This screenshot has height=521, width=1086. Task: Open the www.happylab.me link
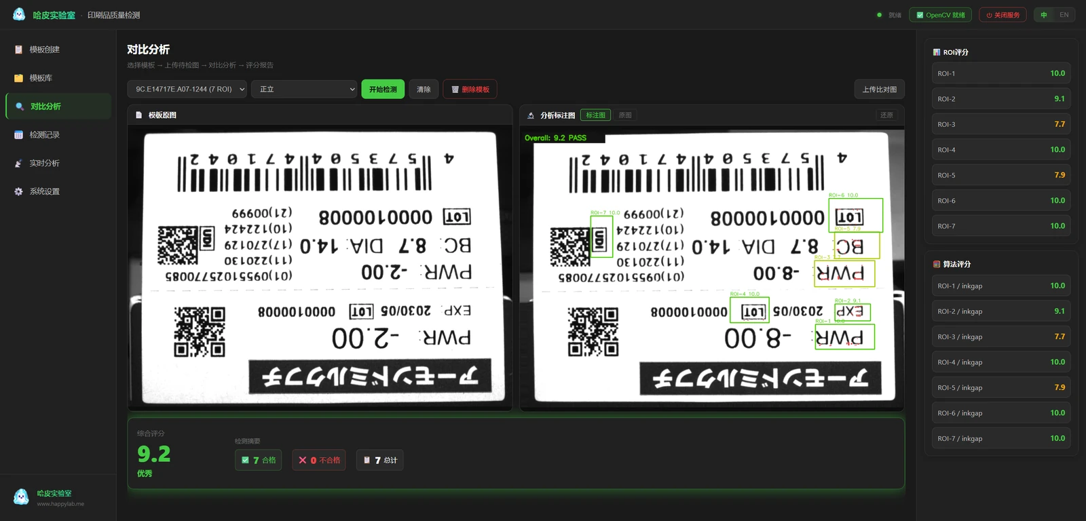[60, 504]
